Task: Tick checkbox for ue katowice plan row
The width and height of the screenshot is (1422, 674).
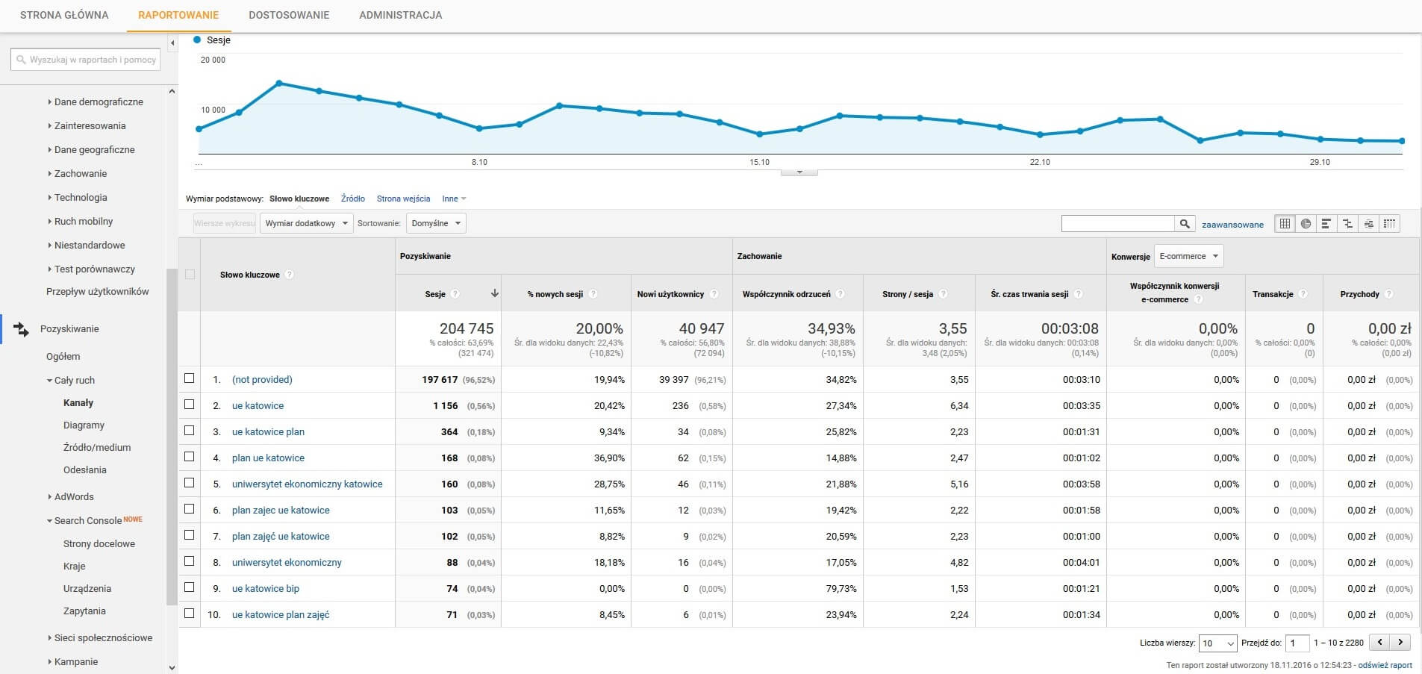Action: pyautogui.click(x=190, y=431)
